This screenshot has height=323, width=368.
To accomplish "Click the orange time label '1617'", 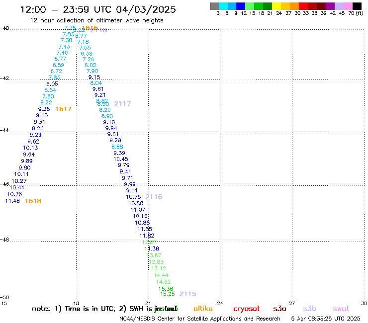I will 63,109.
